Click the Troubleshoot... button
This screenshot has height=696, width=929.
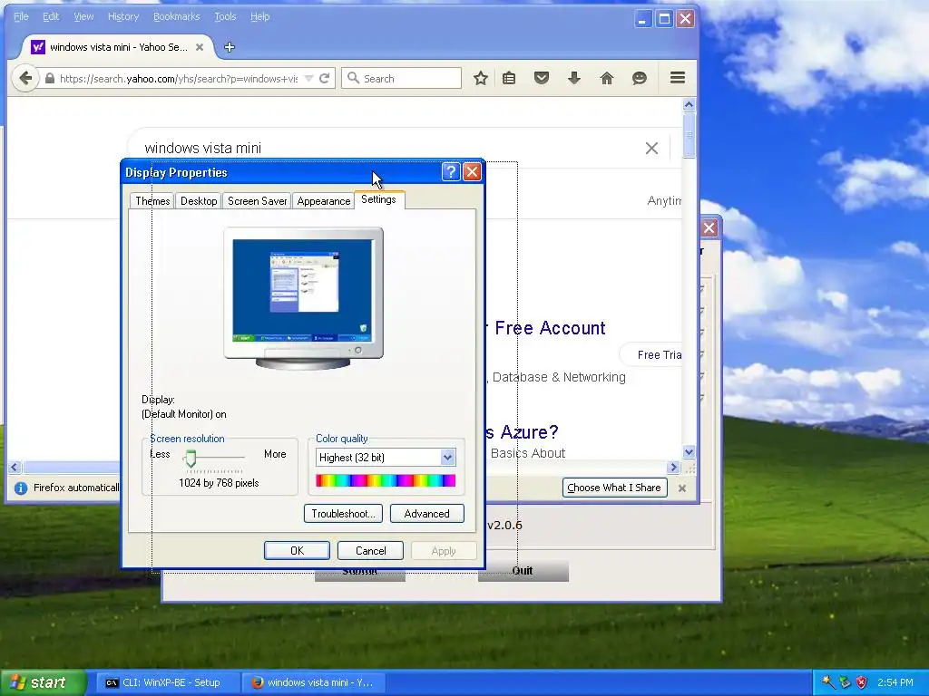tap(343, 513)
